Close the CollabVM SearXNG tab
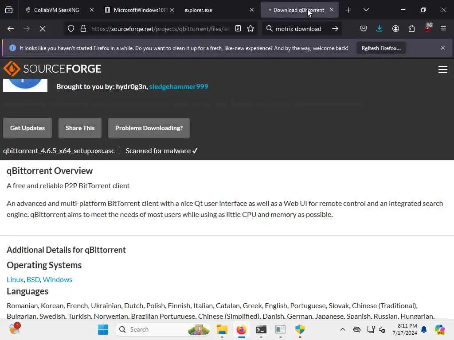This screenshot has width=454, height=340. click(92, 10)
